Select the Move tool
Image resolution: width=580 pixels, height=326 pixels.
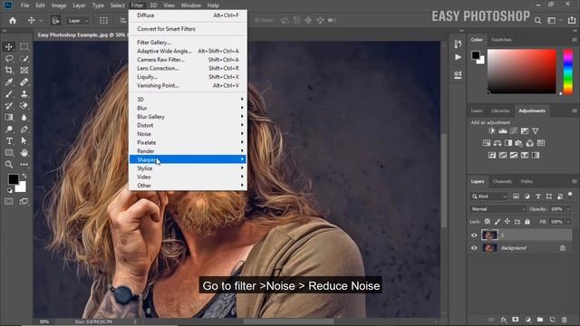tap(9, 46)
